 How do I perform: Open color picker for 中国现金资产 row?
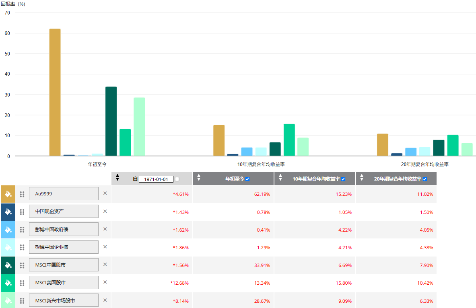pyautogui.click(x=8, y=211)
